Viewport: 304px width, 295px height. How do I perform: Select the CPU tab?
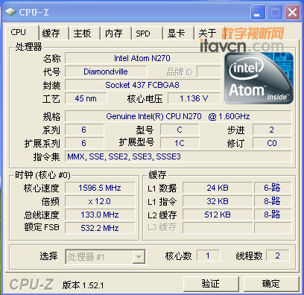[19, 32]
